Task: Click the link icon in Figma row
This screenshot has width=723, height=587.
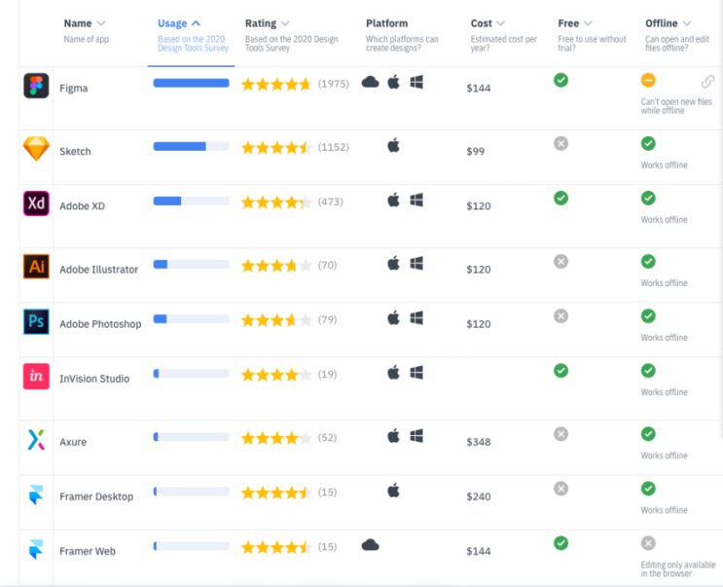Action: pos(707,82)
